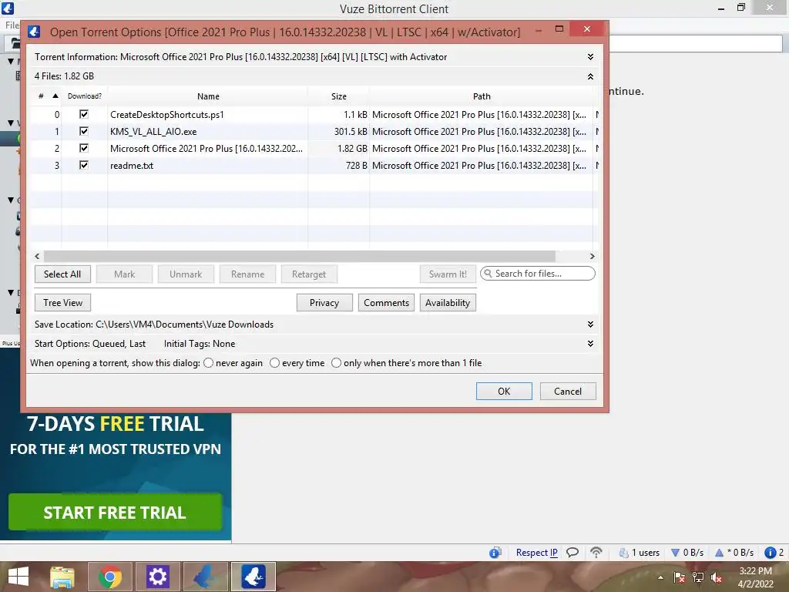Select the 1.82 GB size cell

pos(352,149)
